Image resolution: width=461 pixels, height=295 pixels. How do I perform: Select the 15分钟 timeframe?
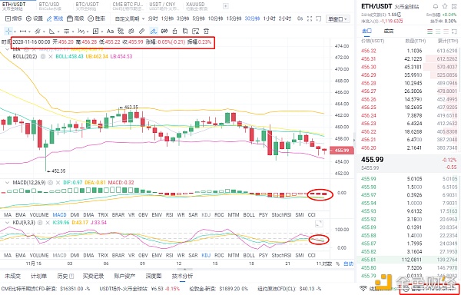point(234,18)
